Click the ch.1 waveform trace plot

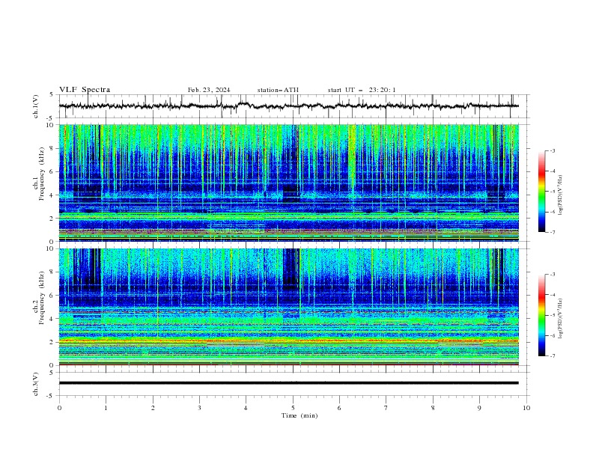click(289, 106)
